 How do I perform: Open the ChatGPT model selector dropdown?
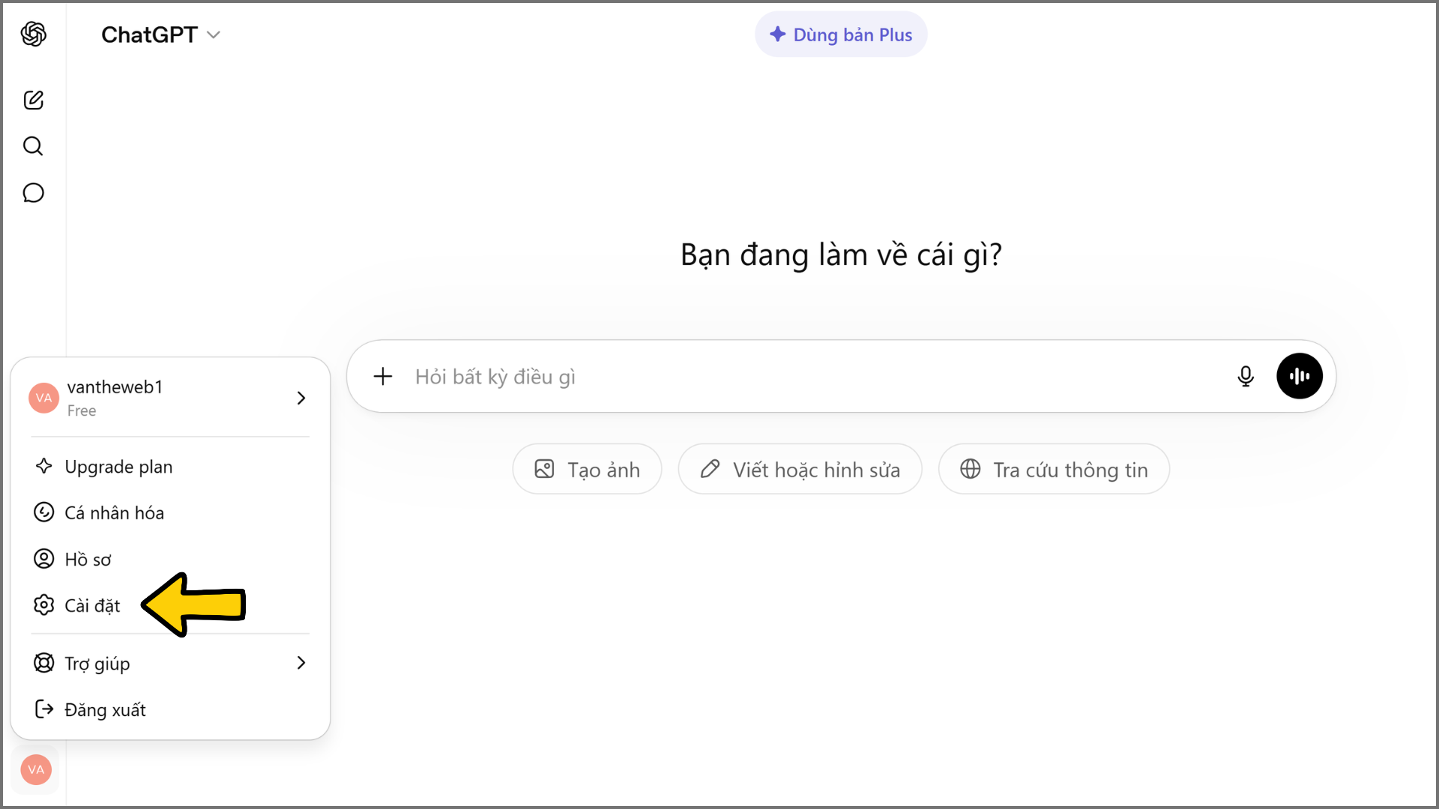point(160,34)
